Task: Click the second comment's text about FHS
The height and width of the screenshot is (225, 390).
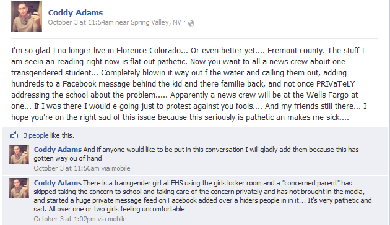Action: 202,196
